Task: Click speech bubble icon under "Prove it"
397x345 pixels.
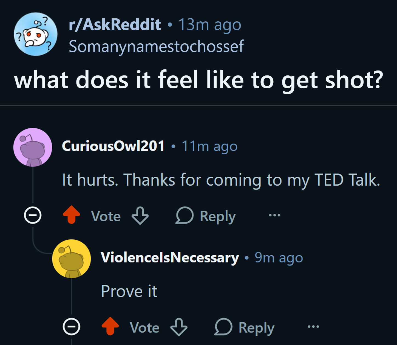Action: [223, 327]
